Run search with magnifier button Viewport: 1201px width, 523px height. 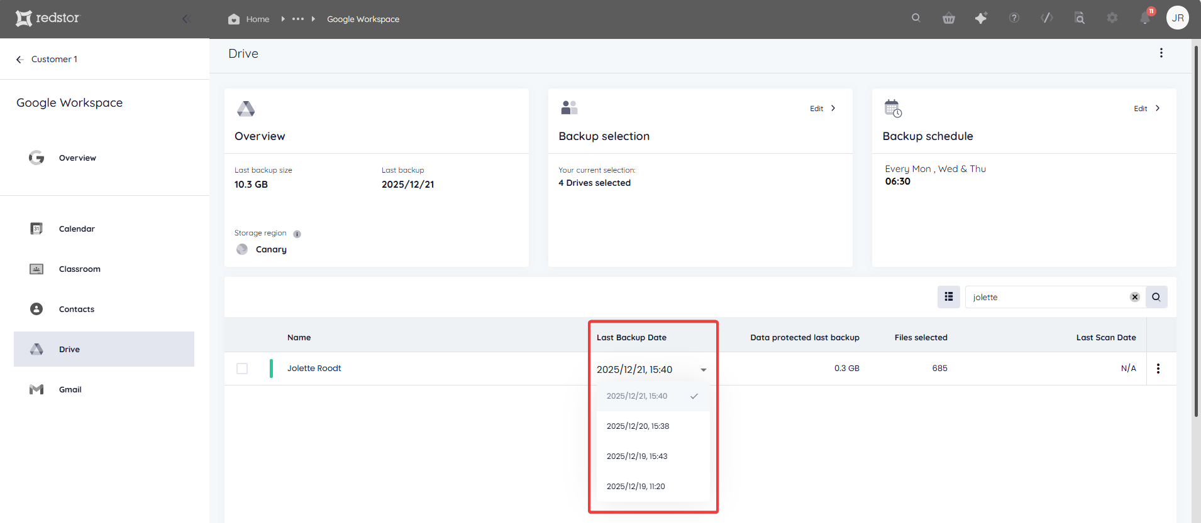pyautogui.click(x=1156, y=297)
